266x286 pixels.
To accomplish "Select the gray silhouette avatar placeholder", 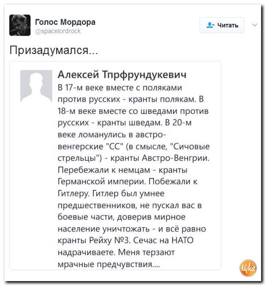I will point(36,86).
